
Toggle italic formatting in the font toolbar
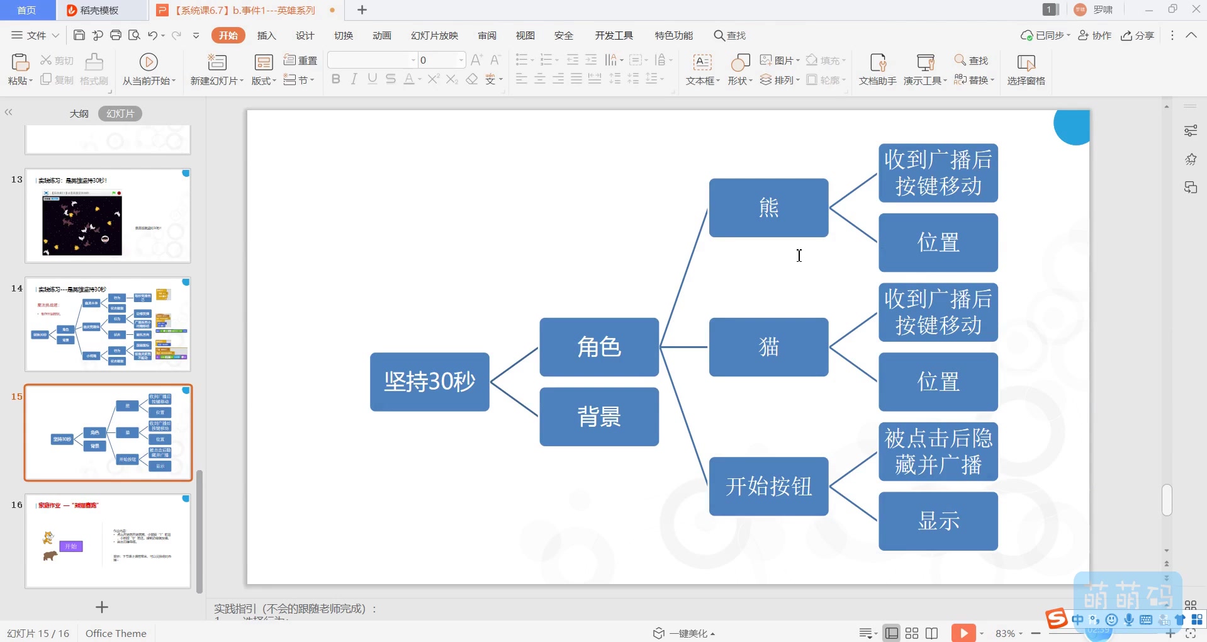coord(354,79)
